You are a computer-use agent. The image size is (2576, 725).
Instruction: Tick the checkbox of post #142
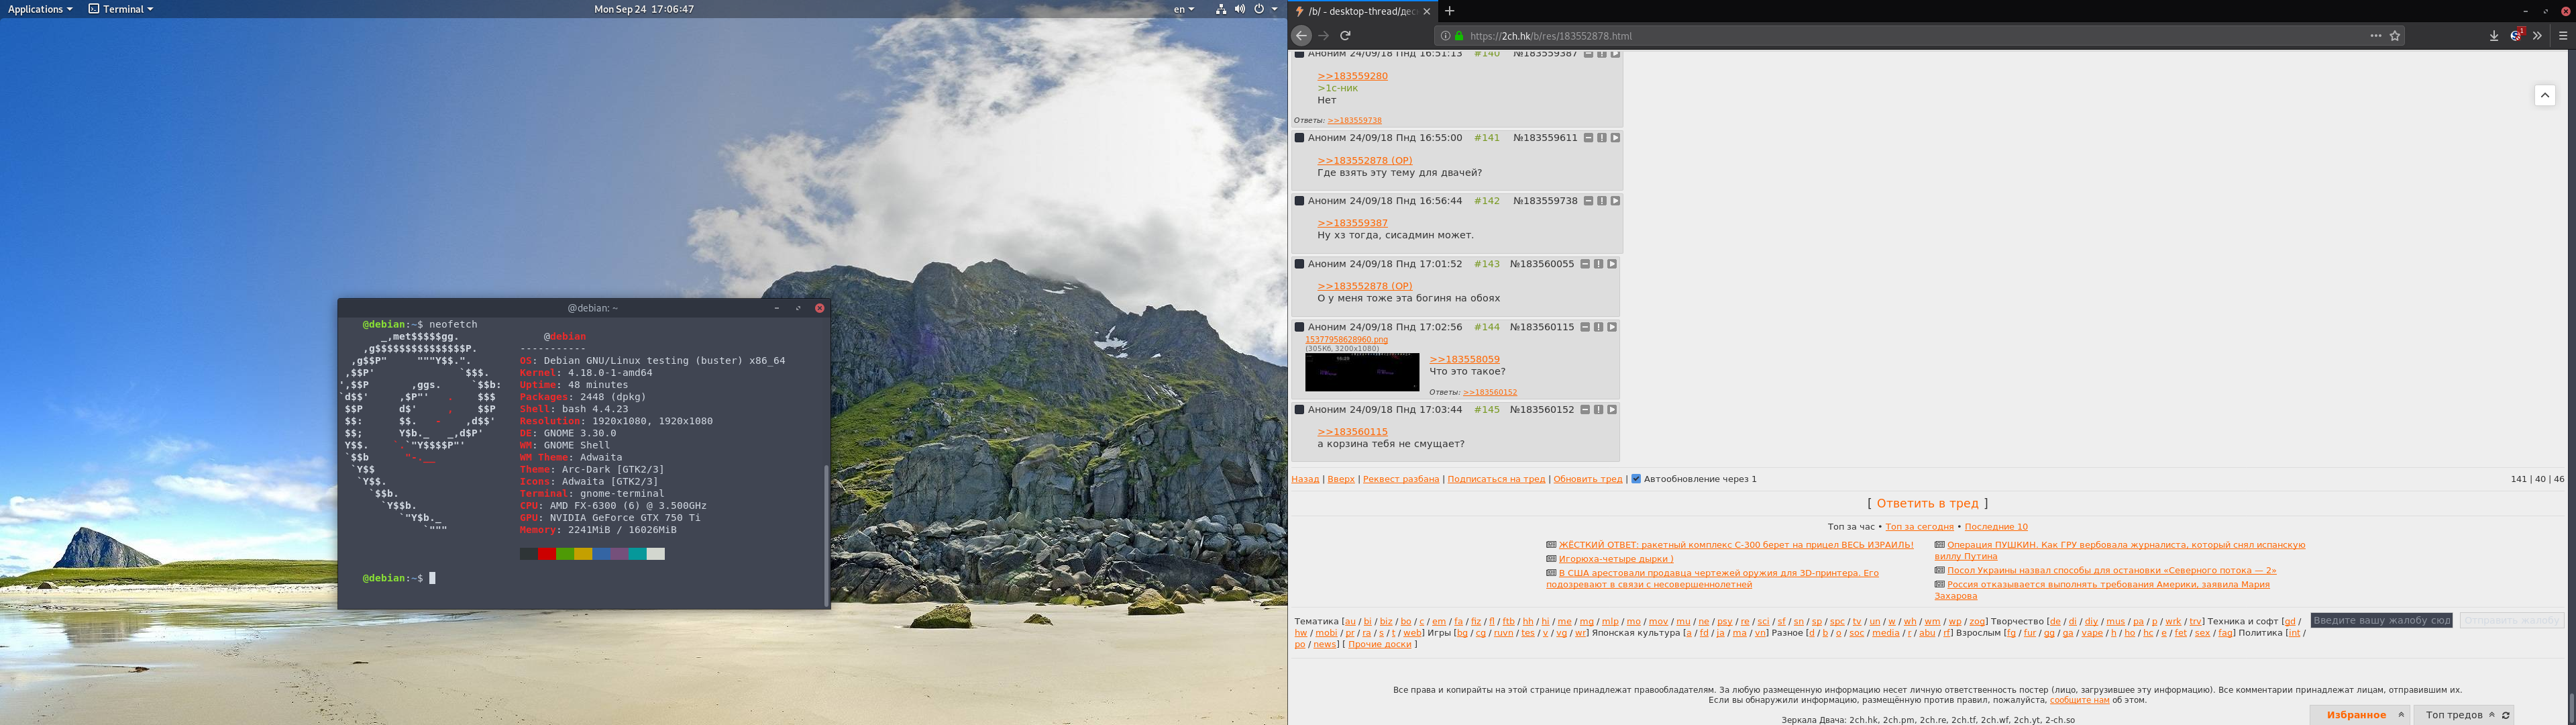click(x=1300, y=201)
